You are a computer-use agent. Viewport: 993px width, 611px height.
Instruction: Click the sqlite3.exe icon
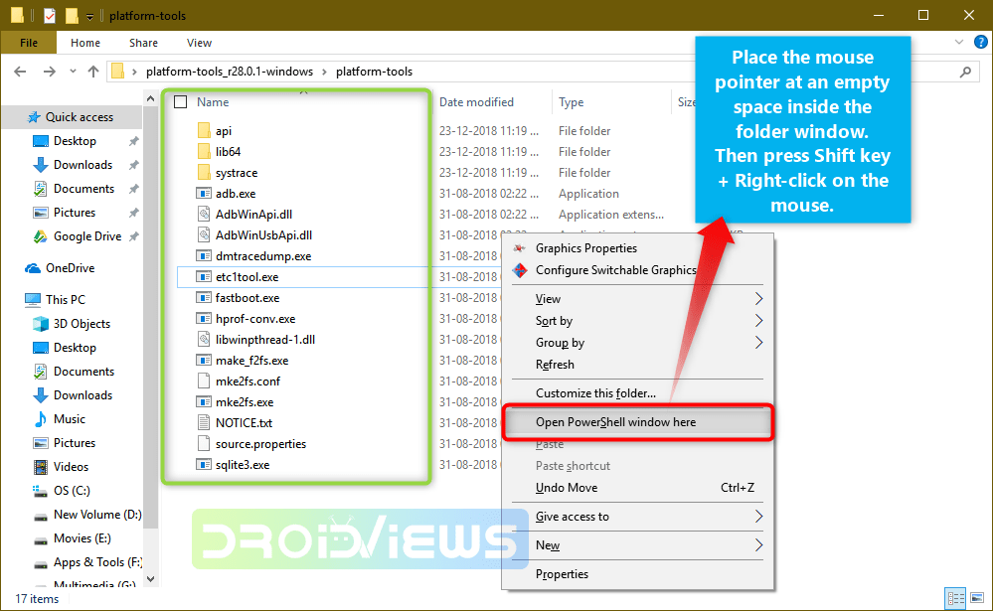pos(204,464)
